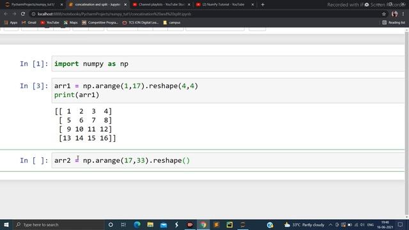Open Sublime Text from the taskbar
Image resolution: width=409 pixels, height=230 pixels.
pos(216,224)
